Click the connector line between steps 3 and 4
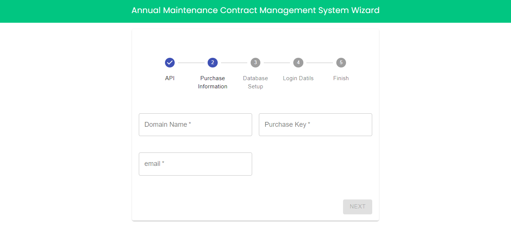511x233 pixels. [277, 63]
